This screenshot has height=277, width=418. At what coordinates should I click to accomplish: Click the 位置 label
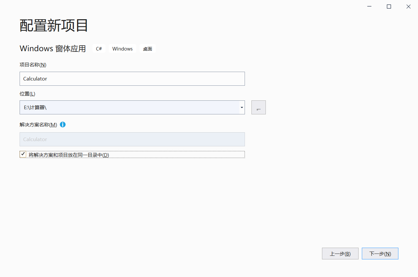[27, 94]
